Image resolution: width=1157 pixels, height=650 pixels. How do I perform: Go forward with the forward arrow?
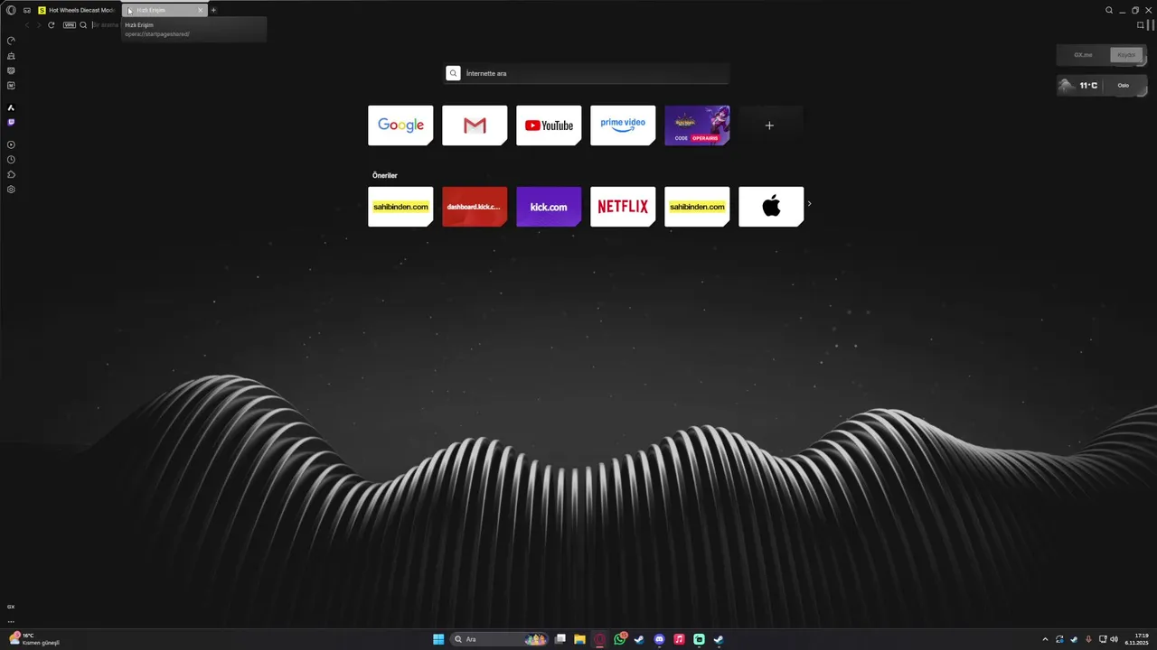(39, 25)
